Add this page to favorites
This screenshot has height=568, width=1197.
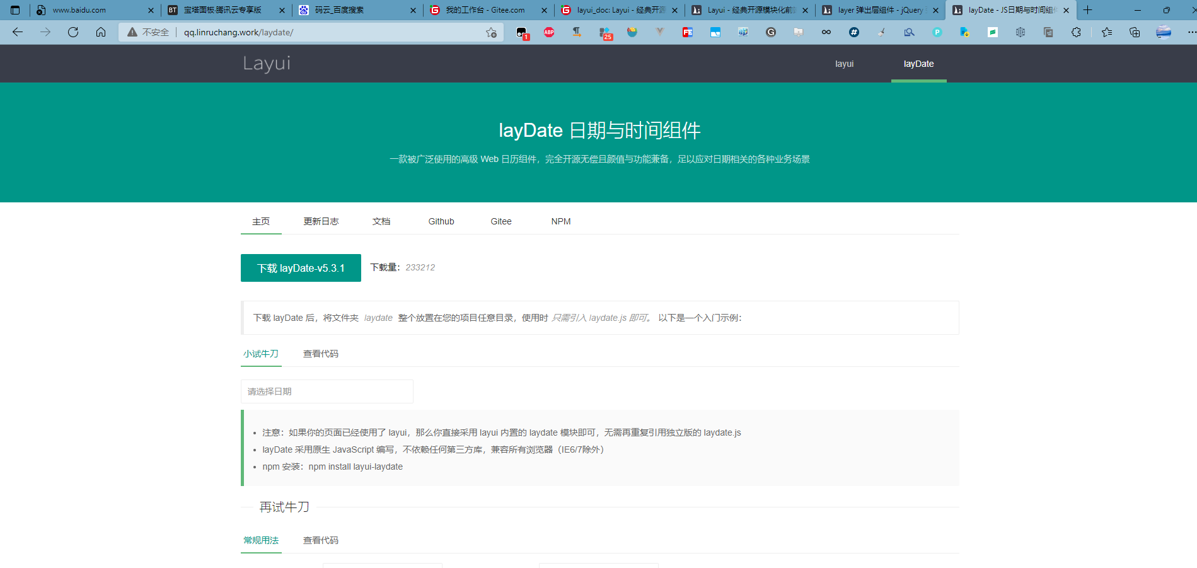(x=492, y=32)
